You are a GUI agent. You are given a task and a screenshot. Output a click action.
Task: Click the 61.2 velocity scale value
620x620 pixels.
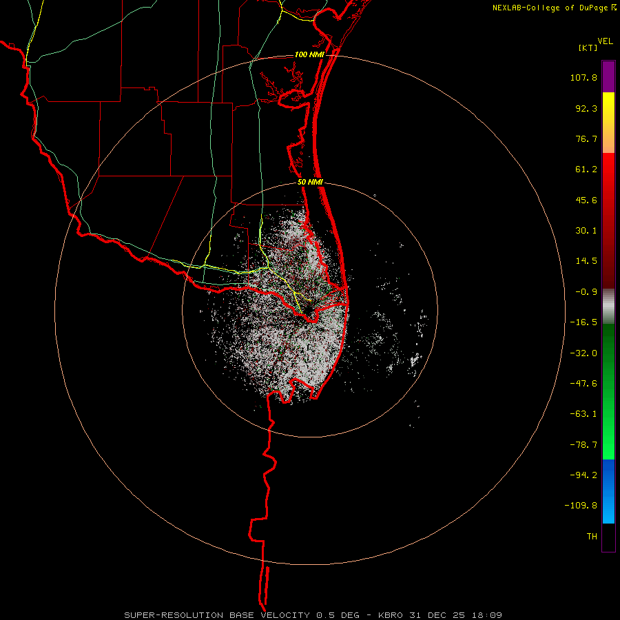[x=586, y=169]
